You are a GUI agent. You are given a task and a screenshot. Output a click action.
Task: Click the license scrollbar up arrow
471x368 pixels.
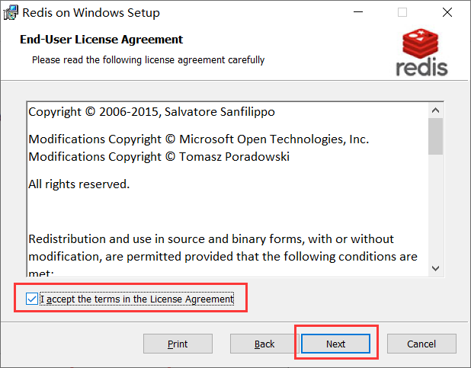tap(435, 110)
